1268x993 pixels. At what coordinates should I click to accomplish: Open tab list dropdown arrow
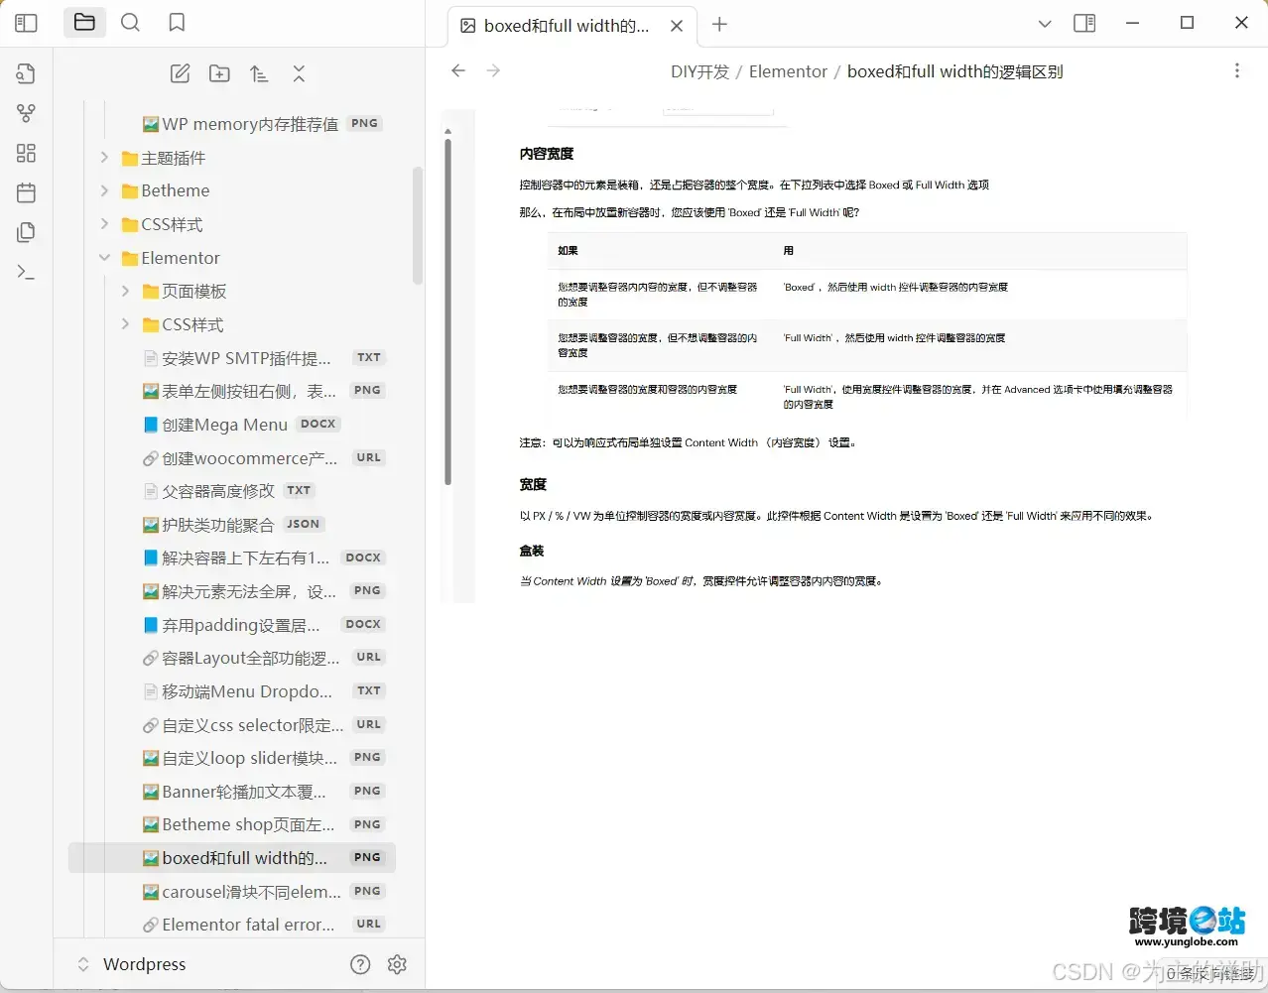pyautogui.click(x=1045, y=23)
